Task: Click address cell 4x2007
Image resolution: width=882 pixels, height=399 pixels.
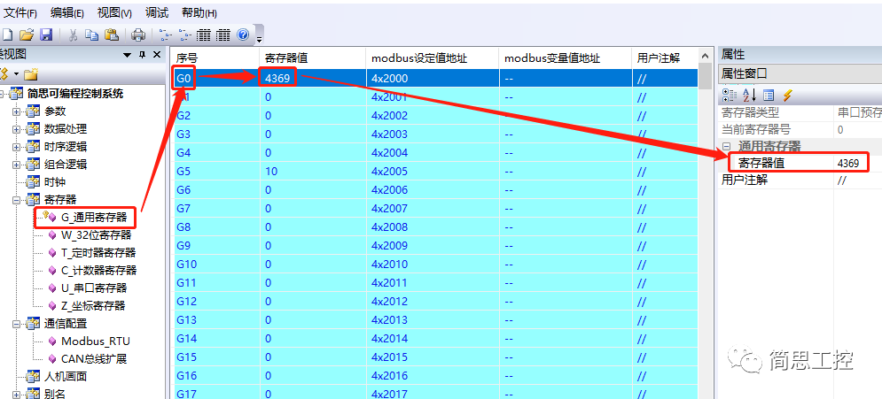Action: [x=390, y=208]
